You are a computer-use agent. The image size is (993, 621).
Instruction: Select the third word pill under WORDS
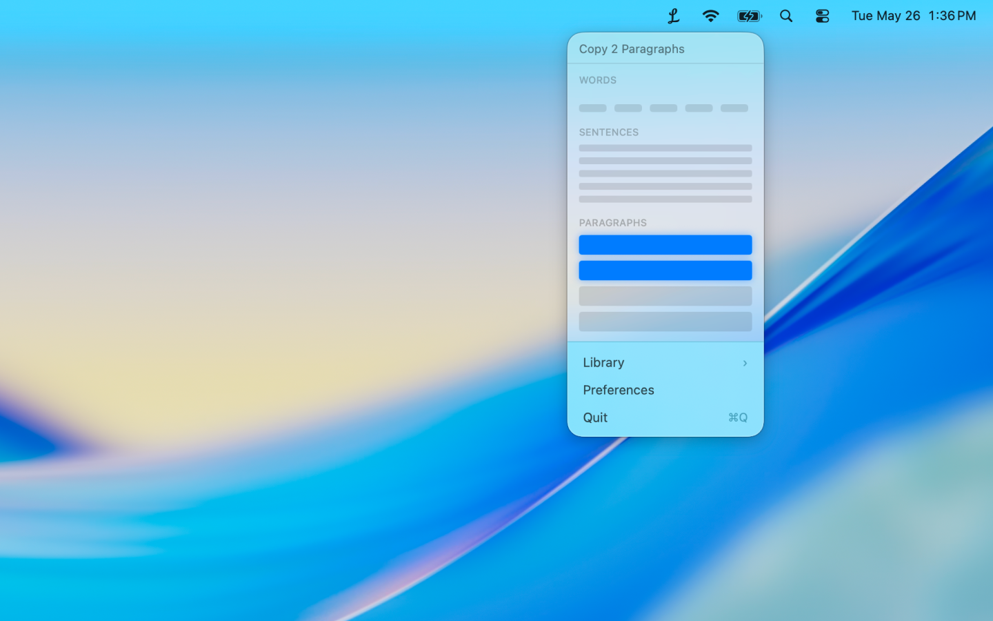(x=663, y=108)
